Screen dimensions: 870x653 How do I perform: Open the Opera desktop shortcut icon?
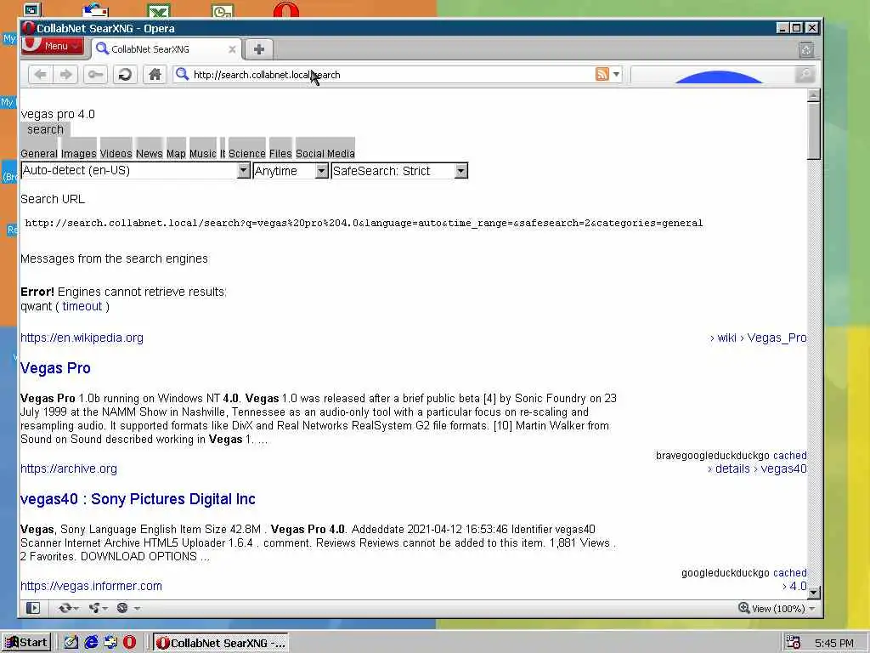click(286, 9)
